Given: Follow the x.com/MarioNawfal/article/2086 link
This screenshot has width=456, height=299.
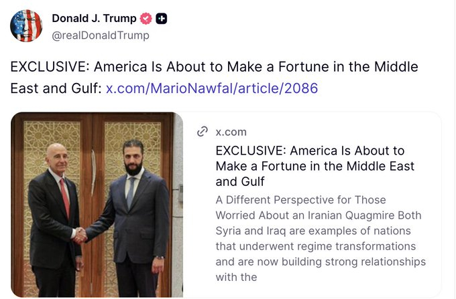Looking at the screenshot, I should pyautogui.click(x=212, y=88).
